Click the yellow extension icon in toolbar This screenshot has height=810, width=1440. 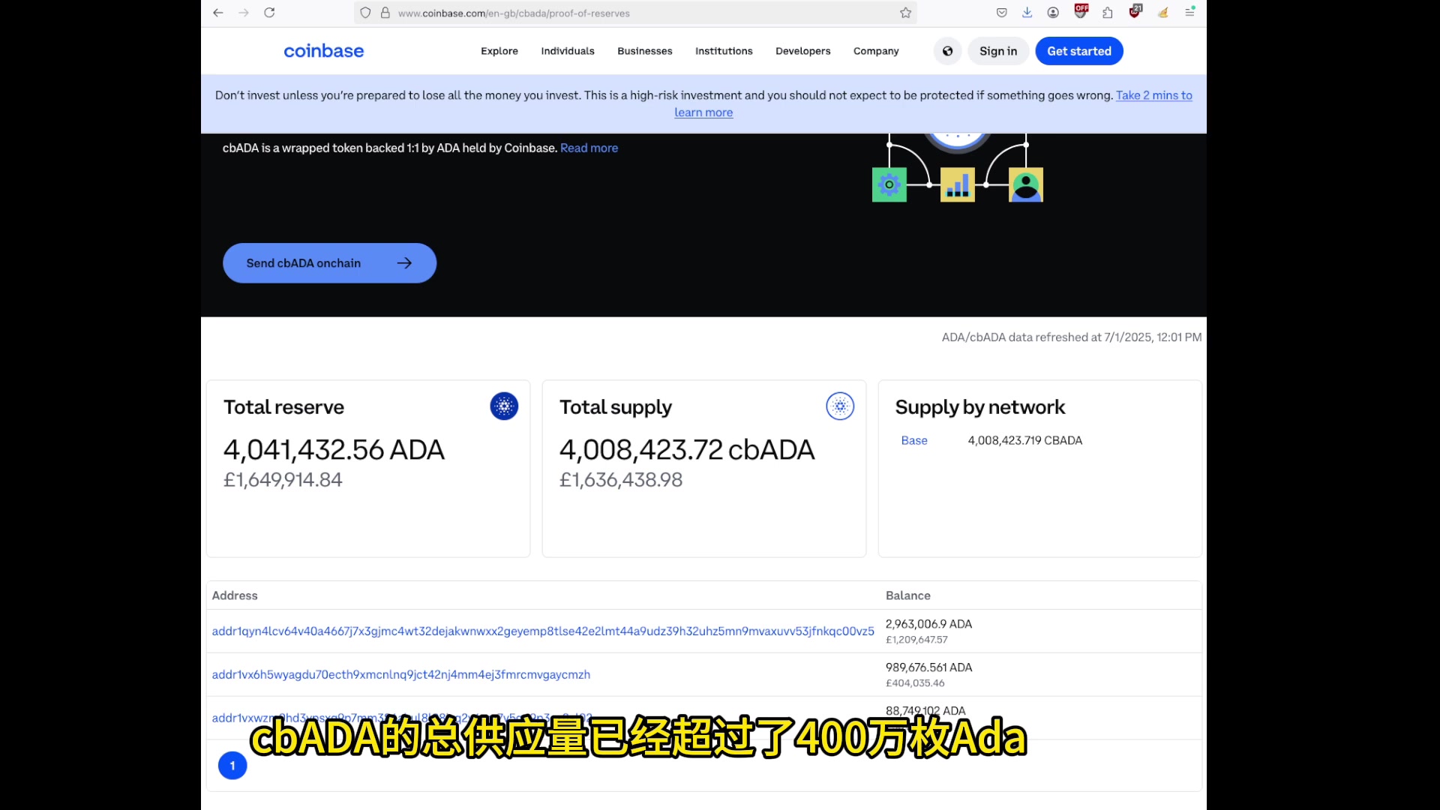(x=1162, y=13)
